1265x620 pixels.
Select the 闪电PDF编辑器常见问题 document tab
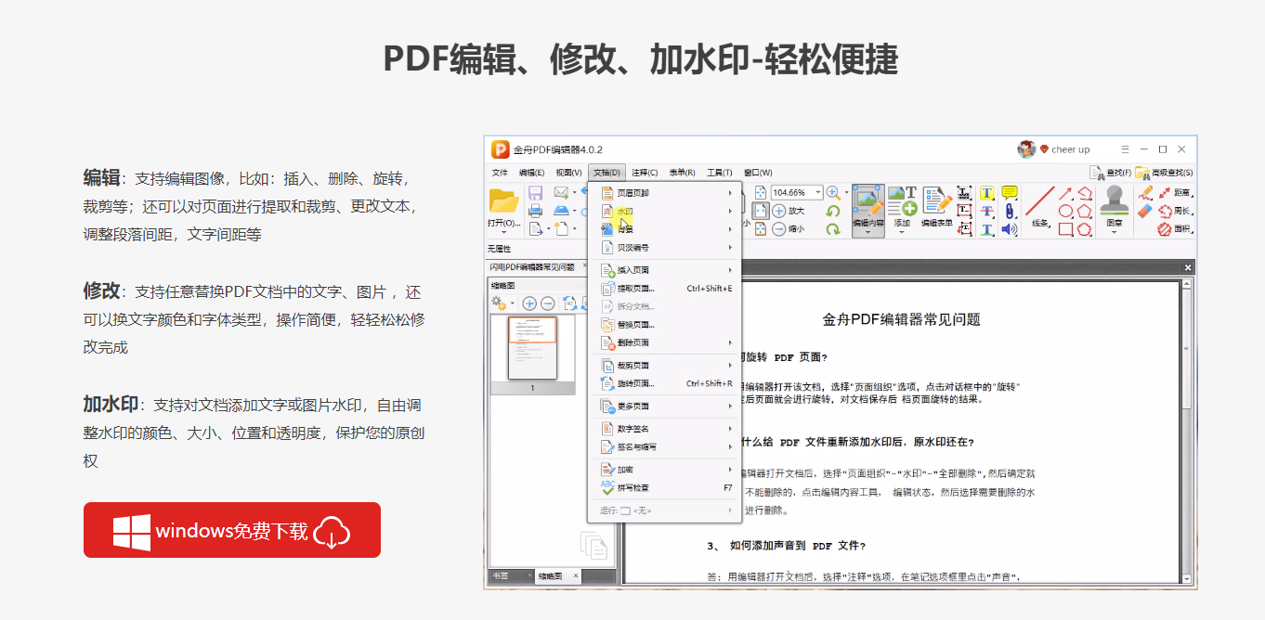coord(533,267)
